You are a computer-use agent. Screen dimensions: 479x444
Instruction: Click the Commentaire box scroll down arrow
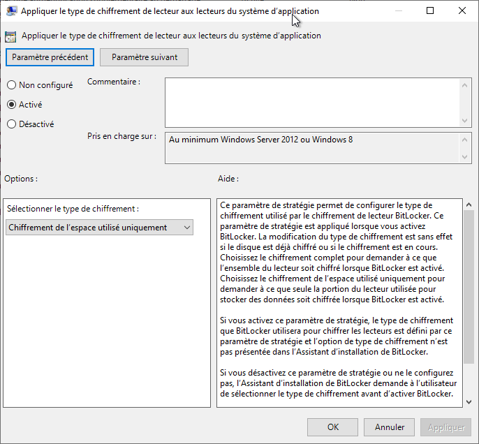464,121
